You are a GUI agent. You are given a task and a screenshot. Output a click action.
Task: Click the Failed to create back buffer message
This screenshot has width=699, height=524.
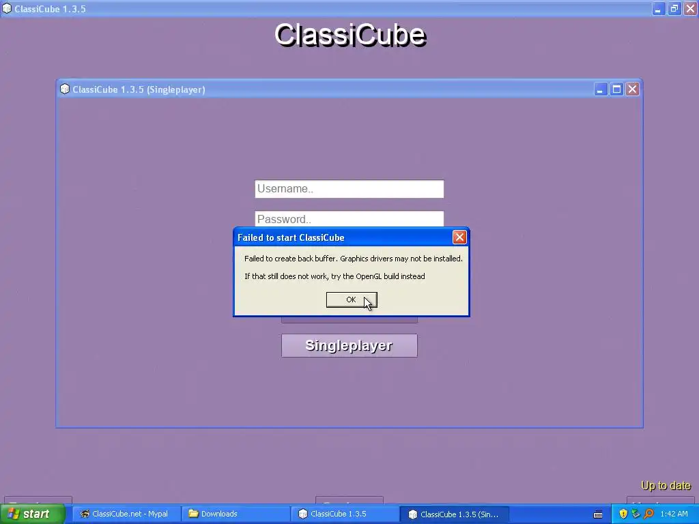coord(354,259)
